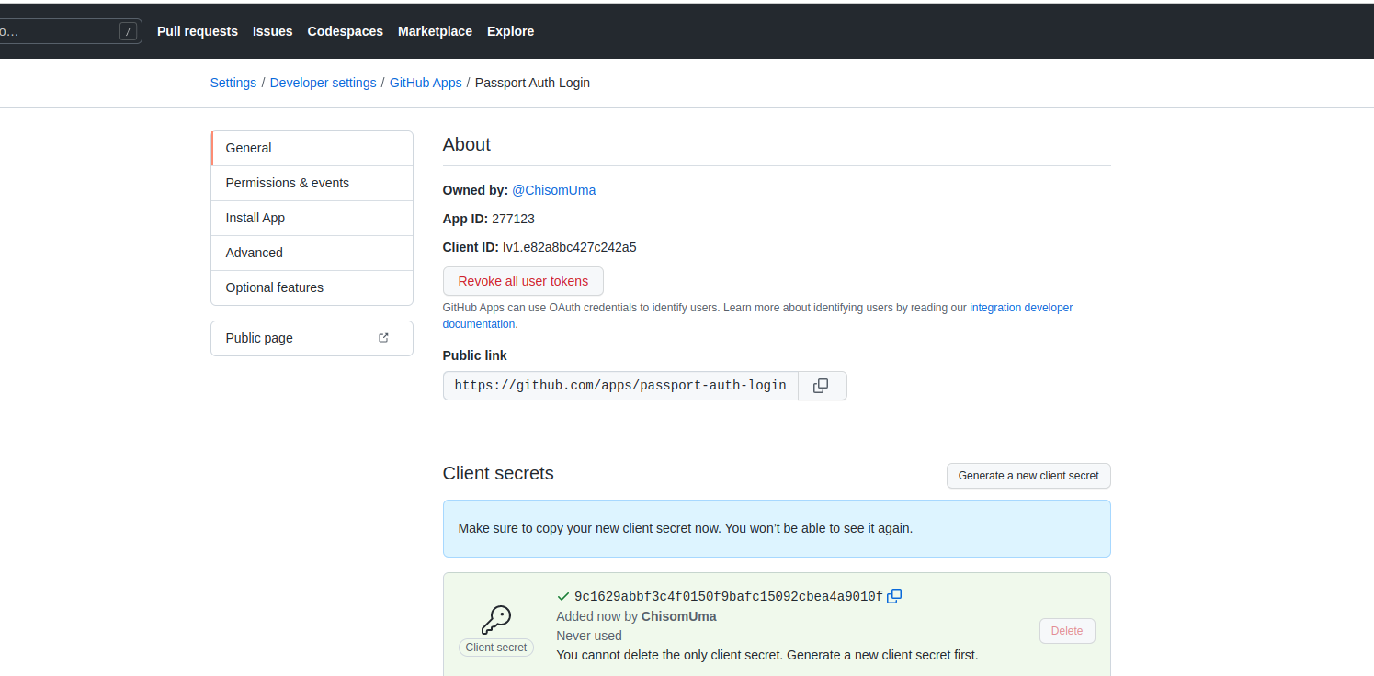Copy the public link with the copy icon
Viewport: 1374px width, 676px height.
tap(822, 386)
